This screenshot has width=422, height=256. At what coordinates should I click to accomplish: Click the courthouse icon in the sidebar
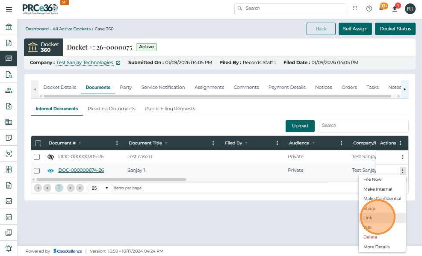9,27
